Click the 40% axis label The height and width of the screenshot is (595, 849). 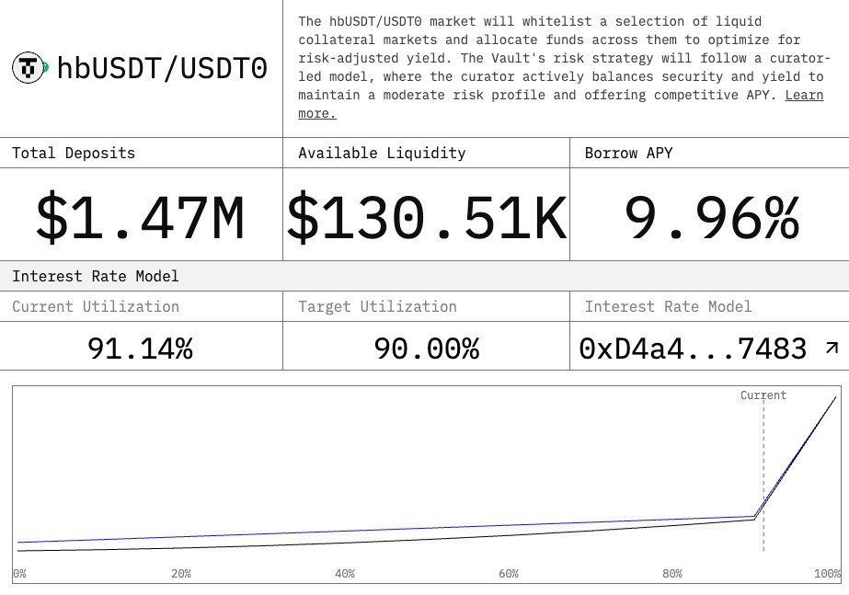coord(345,573)
